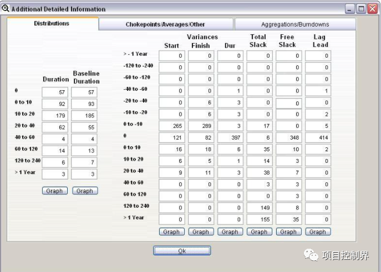
Task: Click the Dur variance field showing 397
Action: point(230,137)
